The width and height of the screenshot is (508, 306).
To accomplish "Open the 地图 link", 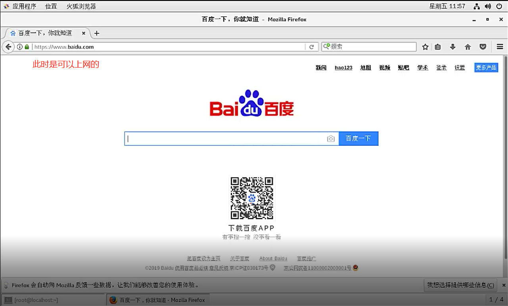I will [x=366, y=68].
